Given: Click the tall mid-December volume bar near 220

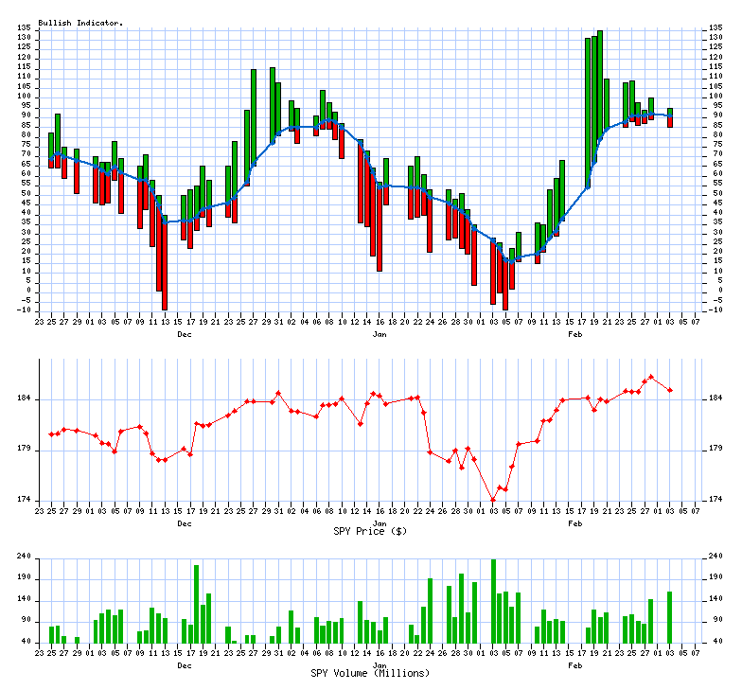Looking at the screenshot, I should pos(196,604).
